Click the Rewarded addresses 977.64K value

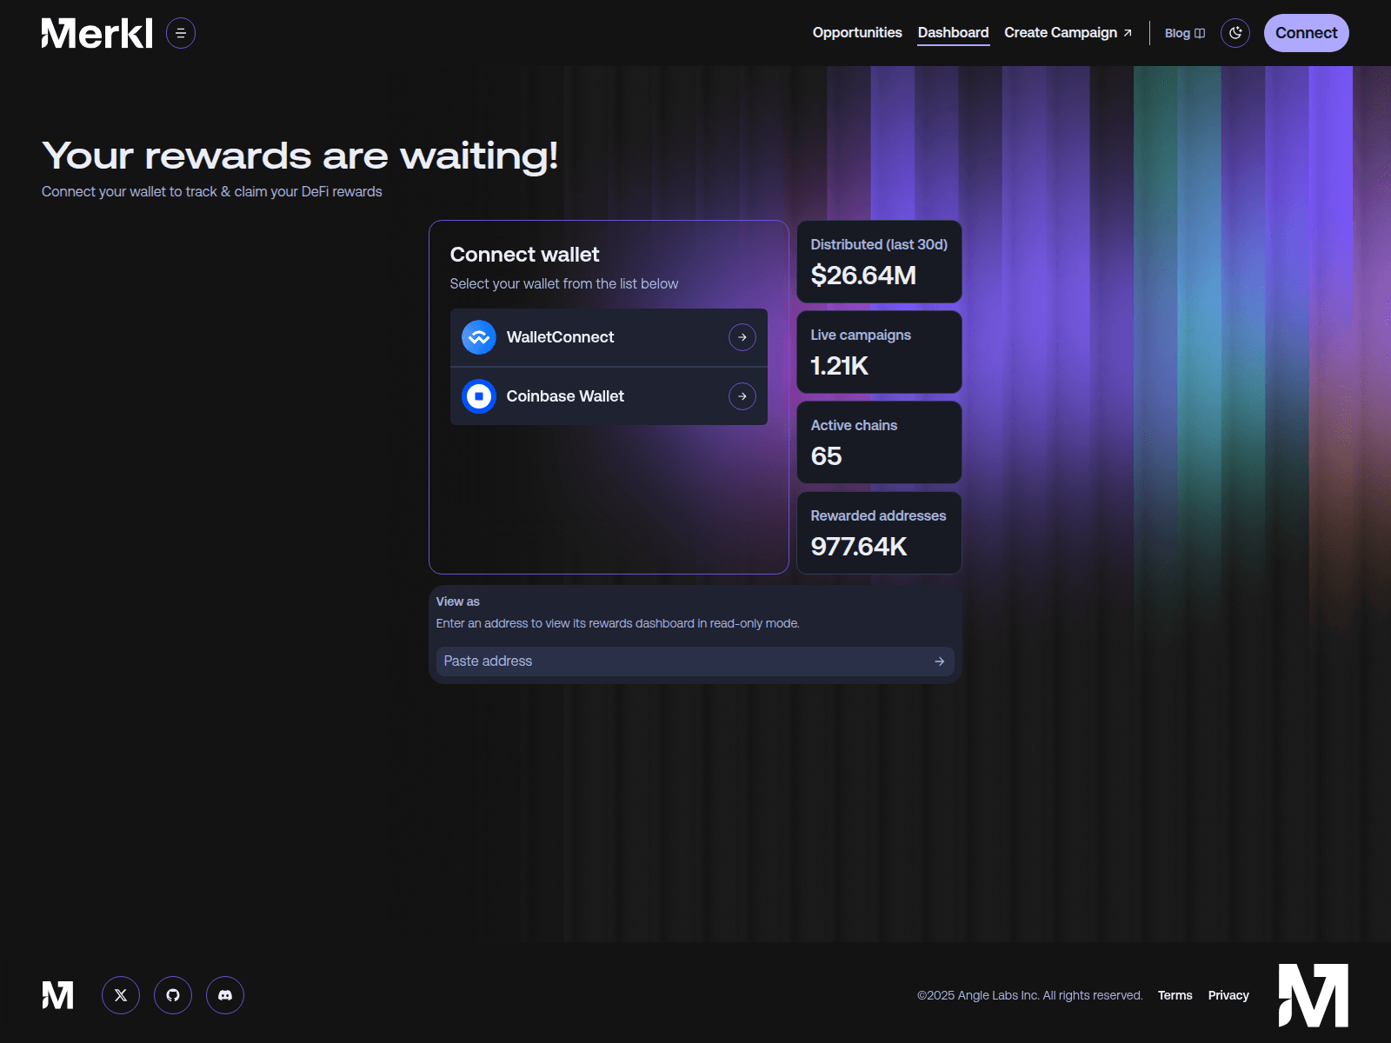coord(859,547)
